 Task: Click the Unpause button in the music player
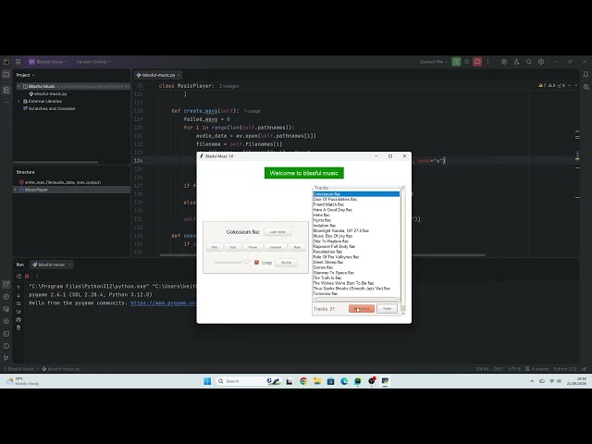276,247
